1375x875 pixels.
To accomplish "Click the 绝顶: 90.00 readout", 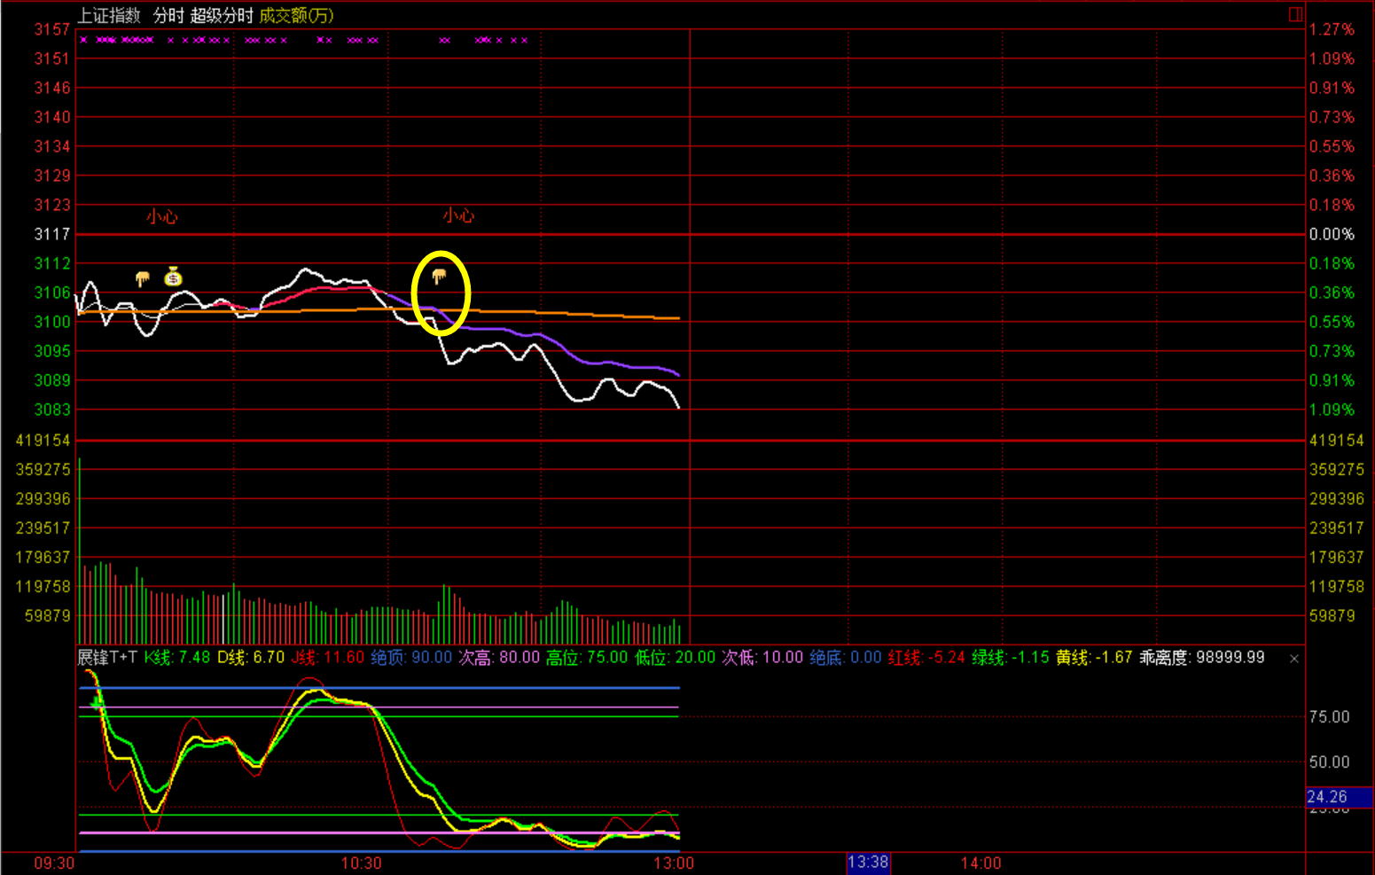I will pos(411,657).
